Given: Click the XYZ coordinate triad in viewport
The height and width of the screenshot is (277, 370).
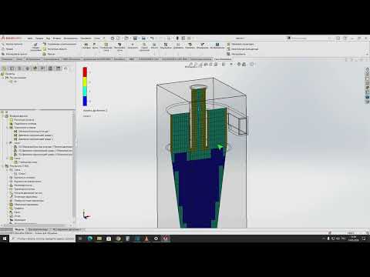Looking at the screenshot, I should point(86,215).
